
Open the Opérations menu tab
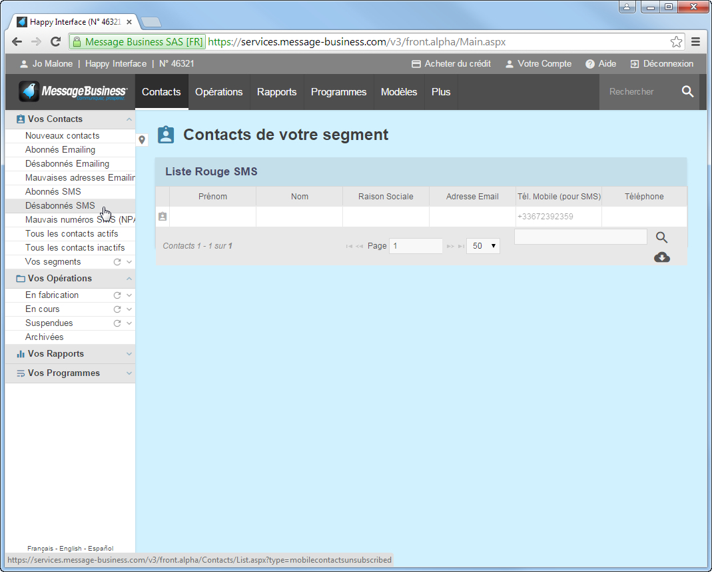(x=218, y=92)
